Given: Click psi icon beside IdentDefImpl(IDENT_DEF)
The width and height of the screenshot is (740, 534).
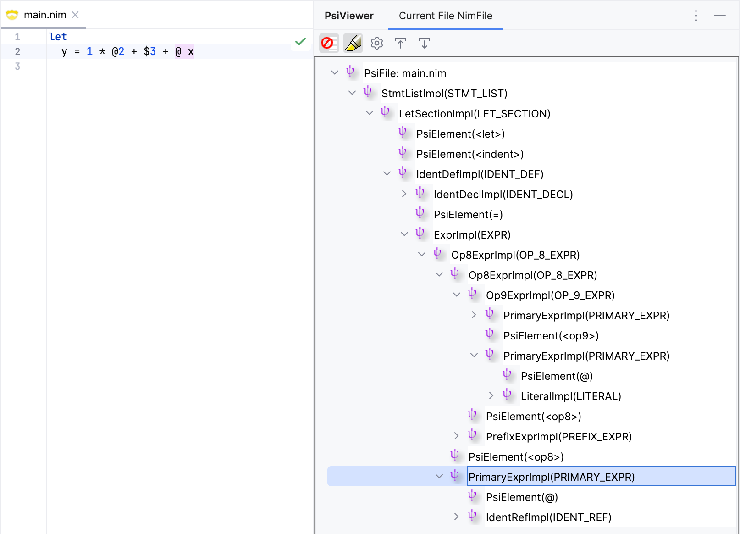Looking at the screenshot, I should tap(403, 172).
